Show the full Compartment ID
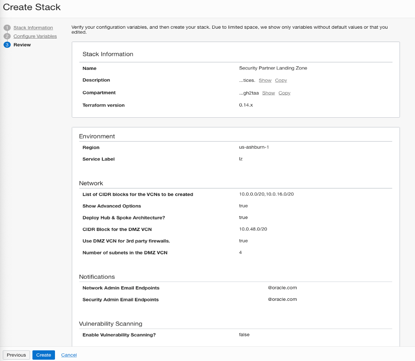This screenshot has width=415, height=361. [x=268, y=93]
